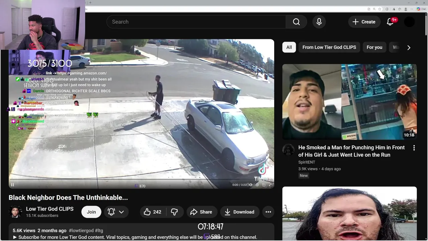Open the browser profile icon
This screenshot has width=428, height=241.
pos(406,9)
